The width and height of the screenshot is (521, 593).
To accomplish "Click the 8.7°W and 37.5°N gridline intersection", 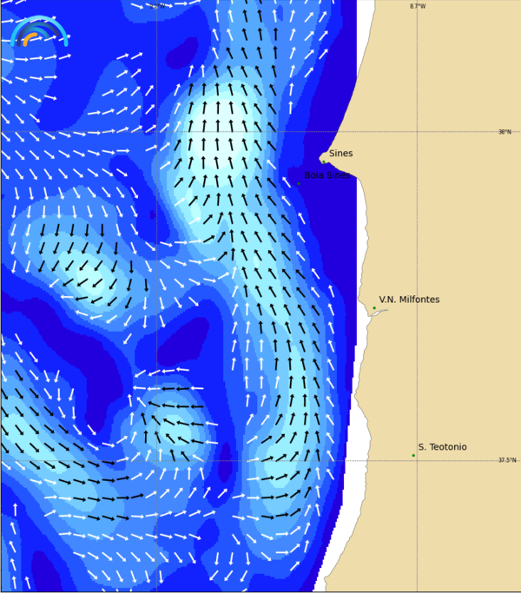I will 417,460.
